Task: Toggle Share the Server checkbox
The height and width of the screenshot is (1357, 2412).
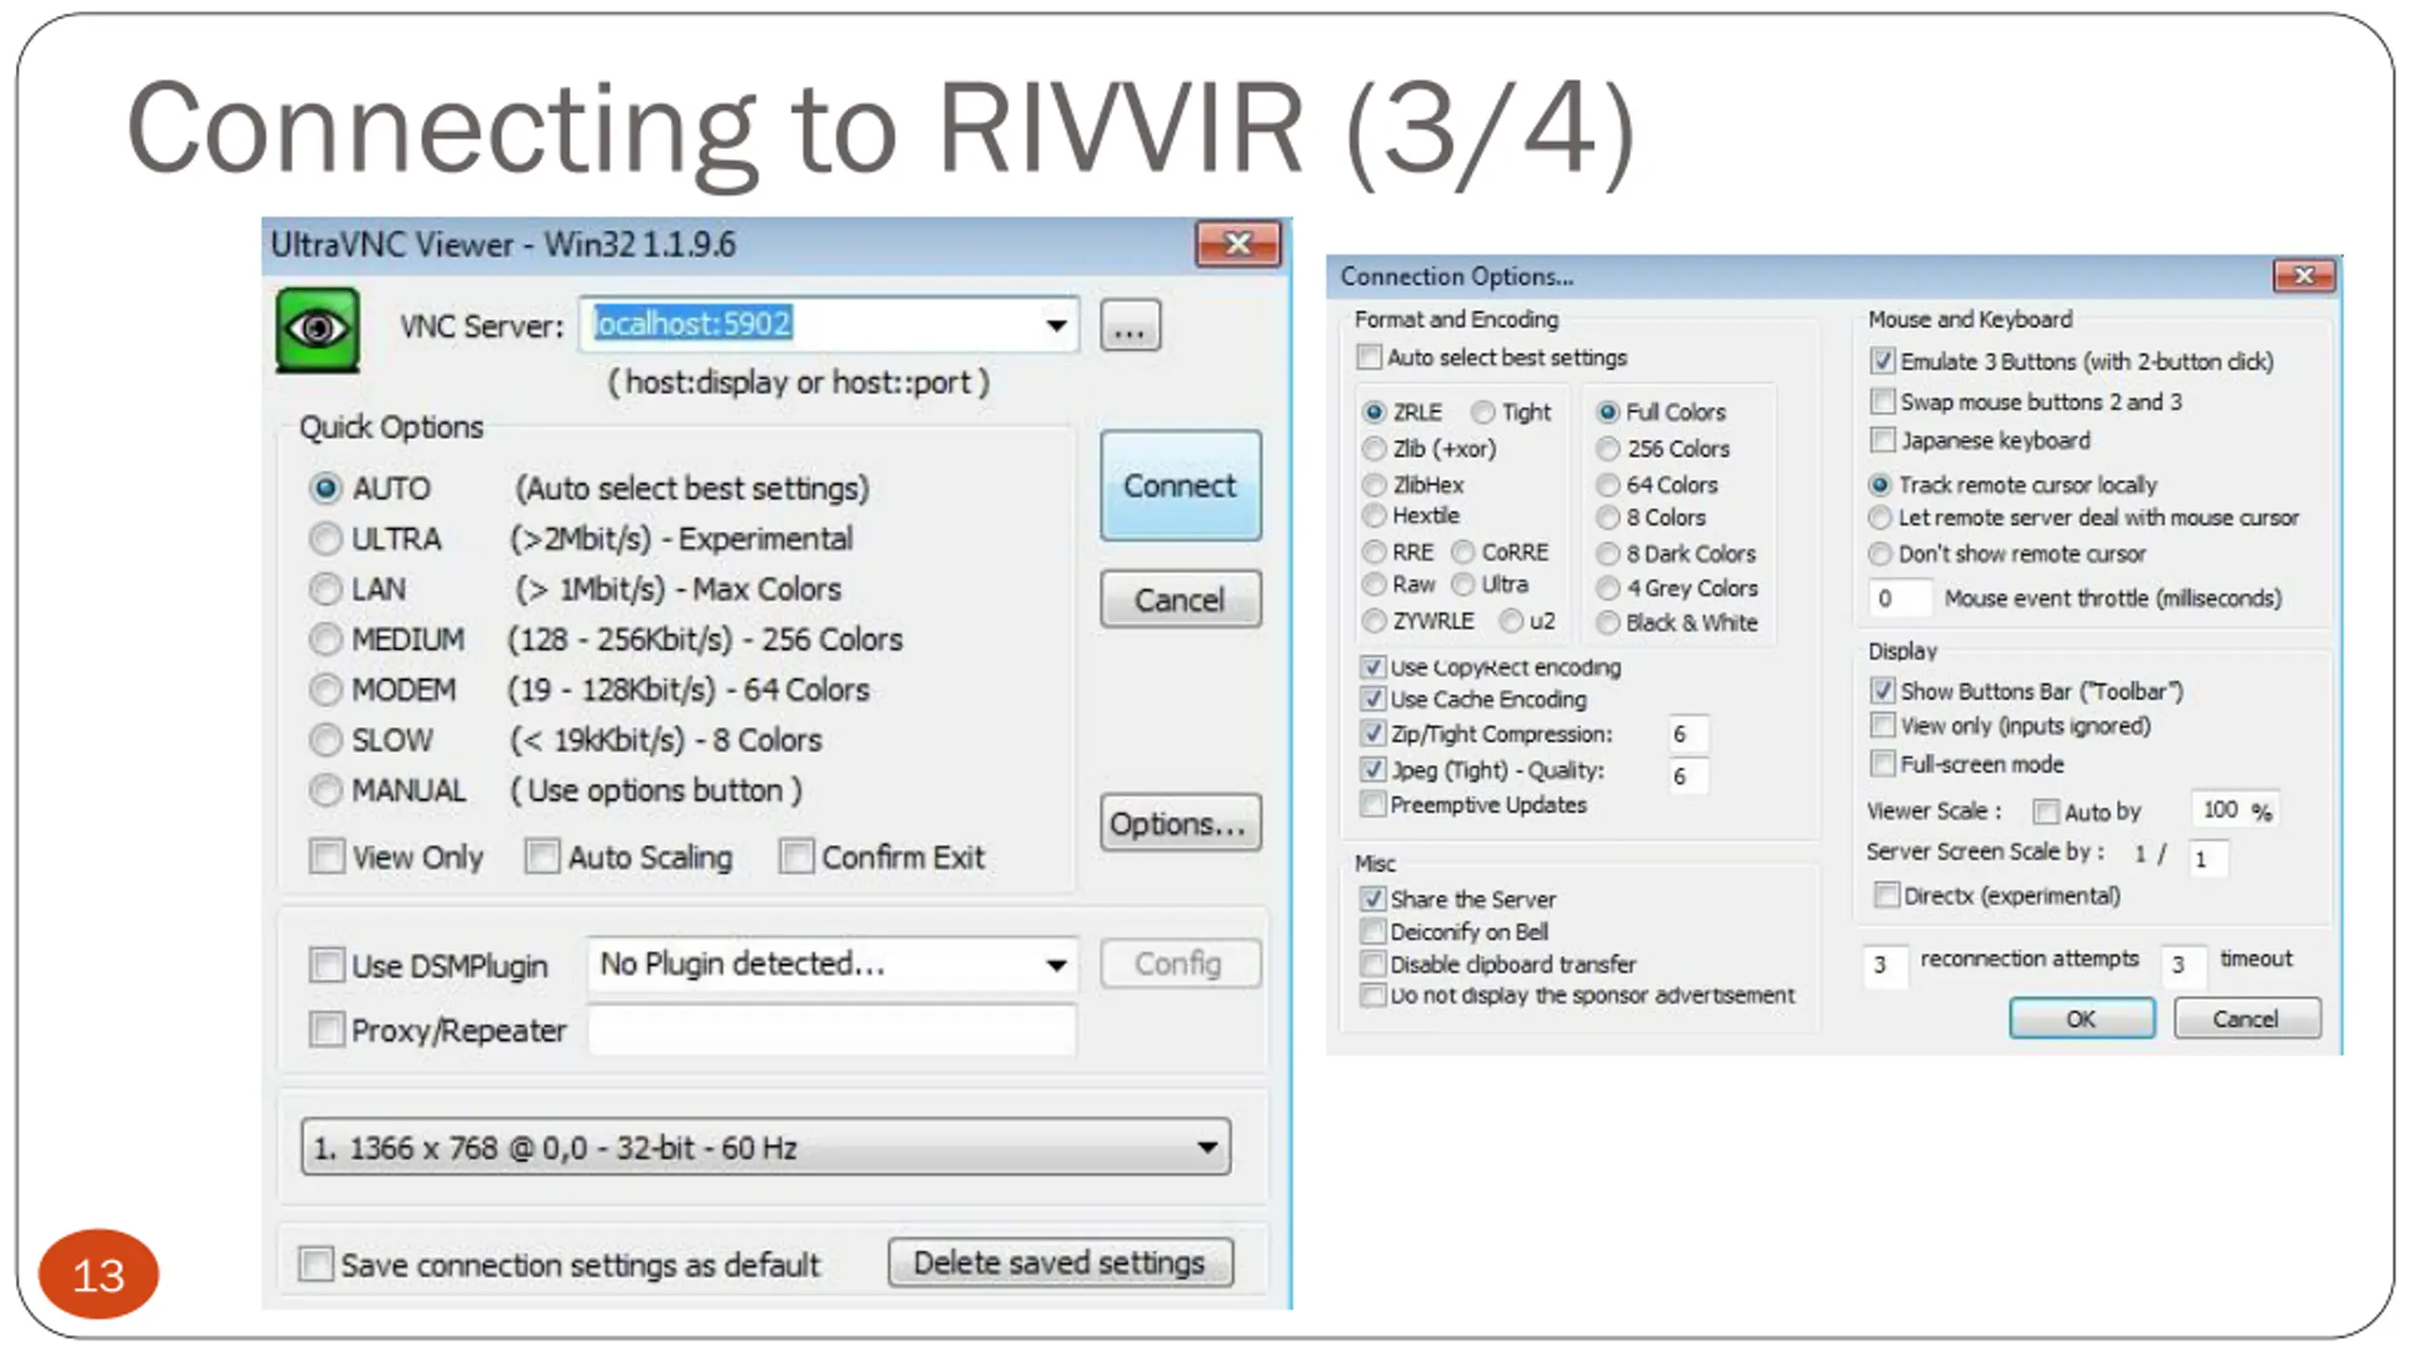Action: coord(1373,899)
